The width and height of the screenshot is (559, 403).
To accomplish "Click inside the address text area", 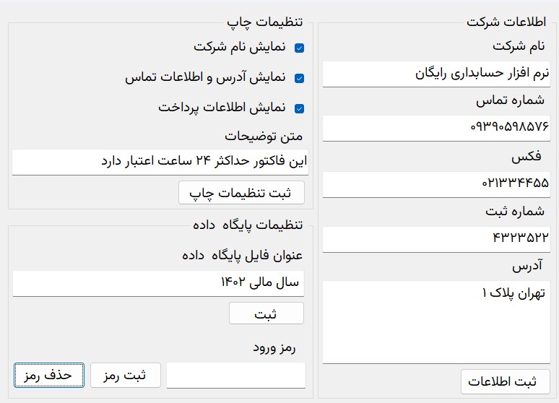I will pos(435,321).
